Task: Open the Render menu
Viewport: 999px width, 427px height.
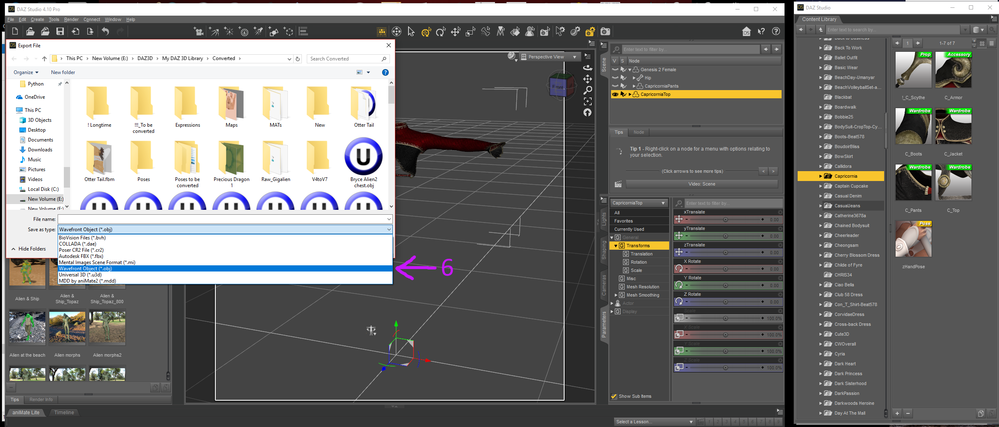Action: pyautogui.click(x=71, y=19)
